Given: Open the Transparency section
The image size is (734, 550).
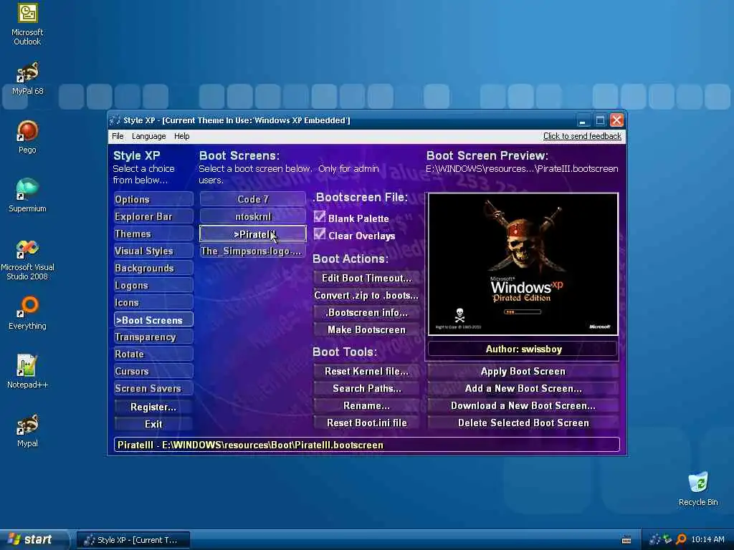Looking at the screenshot, I should pyautogui.click(x=153, y=337).
